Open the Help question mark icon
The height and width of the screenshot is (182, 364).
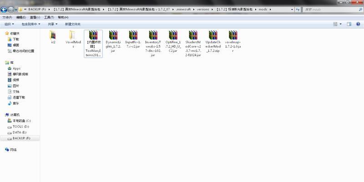pos(358,24)
